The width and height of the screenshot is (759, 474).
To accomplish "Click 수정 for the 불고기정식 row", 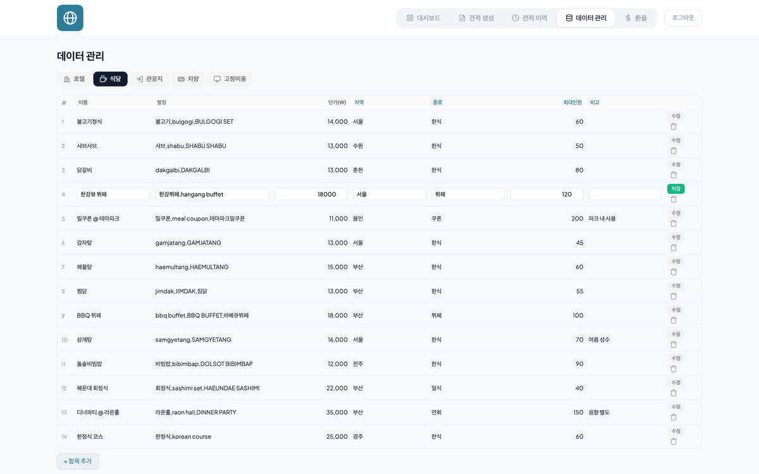I will click(676, 116).
